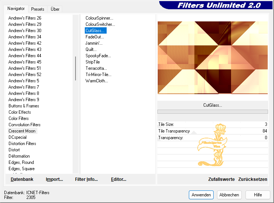Choose Convolution Filters category

25,125
